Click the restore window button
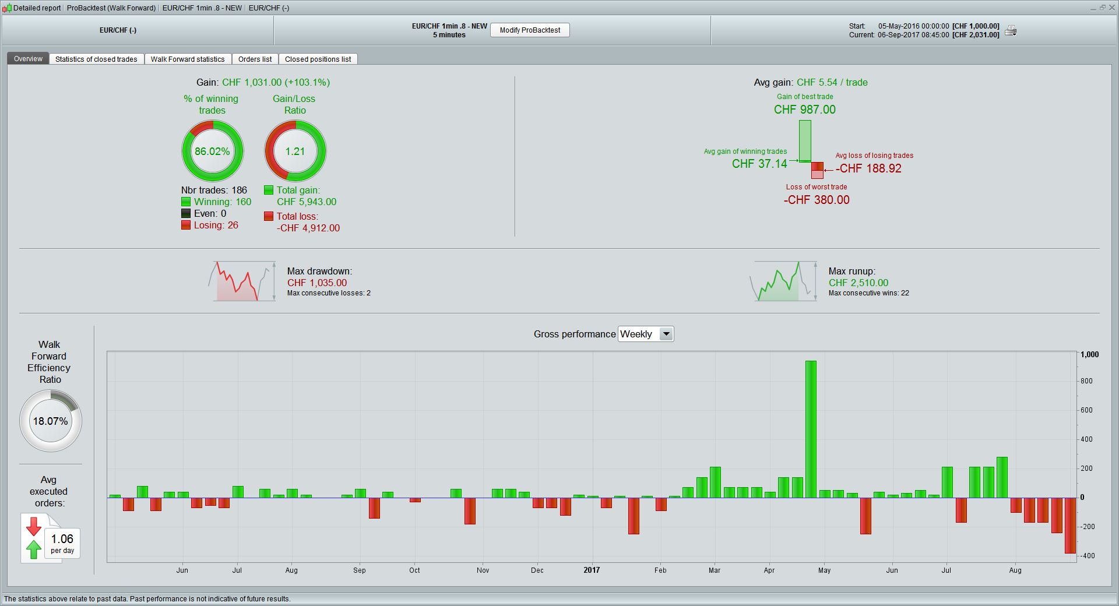Viewport: 1119px width, 606px height. click(1102, 8)
